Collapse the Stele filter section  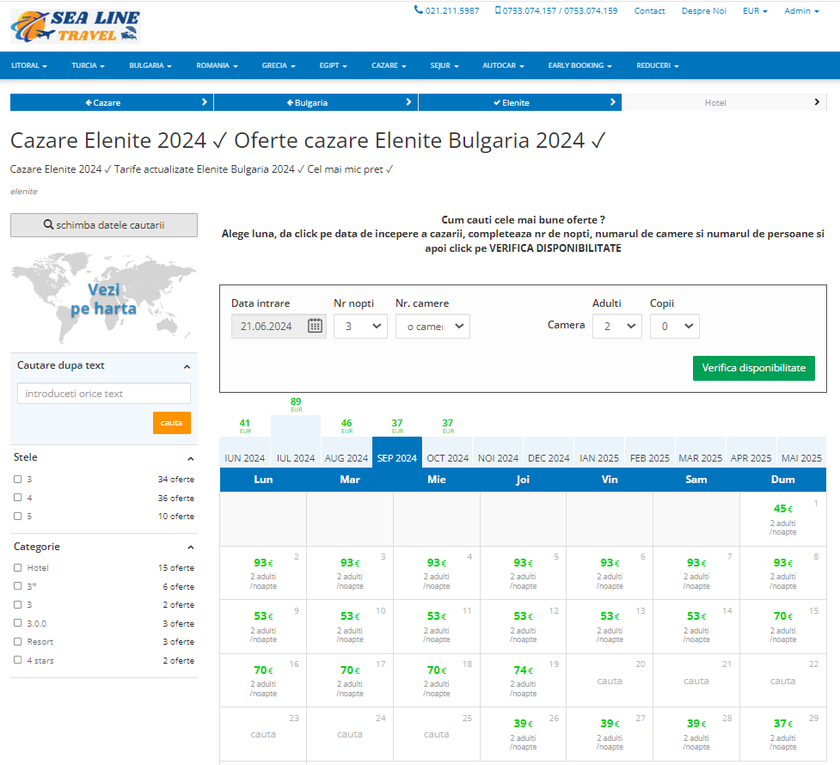[x=190, y=459]
